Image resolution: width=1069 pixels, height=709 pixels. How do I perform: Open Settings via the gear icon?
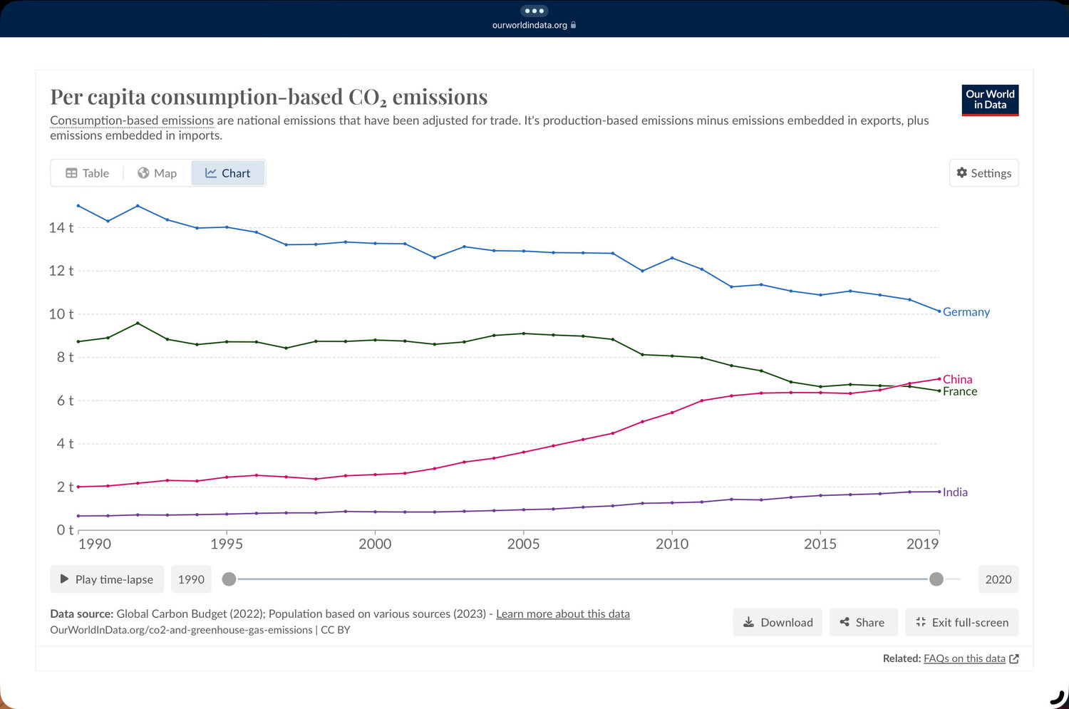click(x=962, y=173)
